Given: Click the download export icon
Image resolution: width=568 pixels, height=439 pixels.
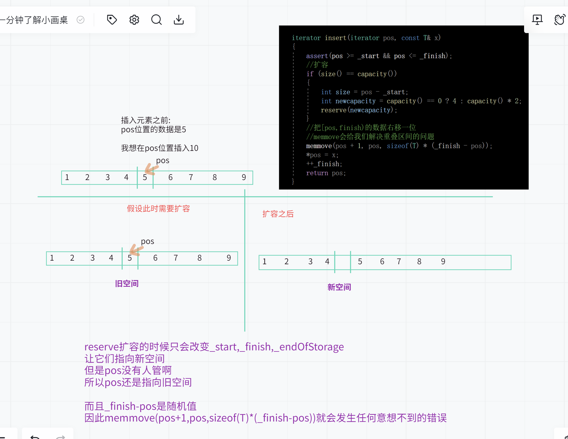Looking at the screenshot, I should coord(179,20).
